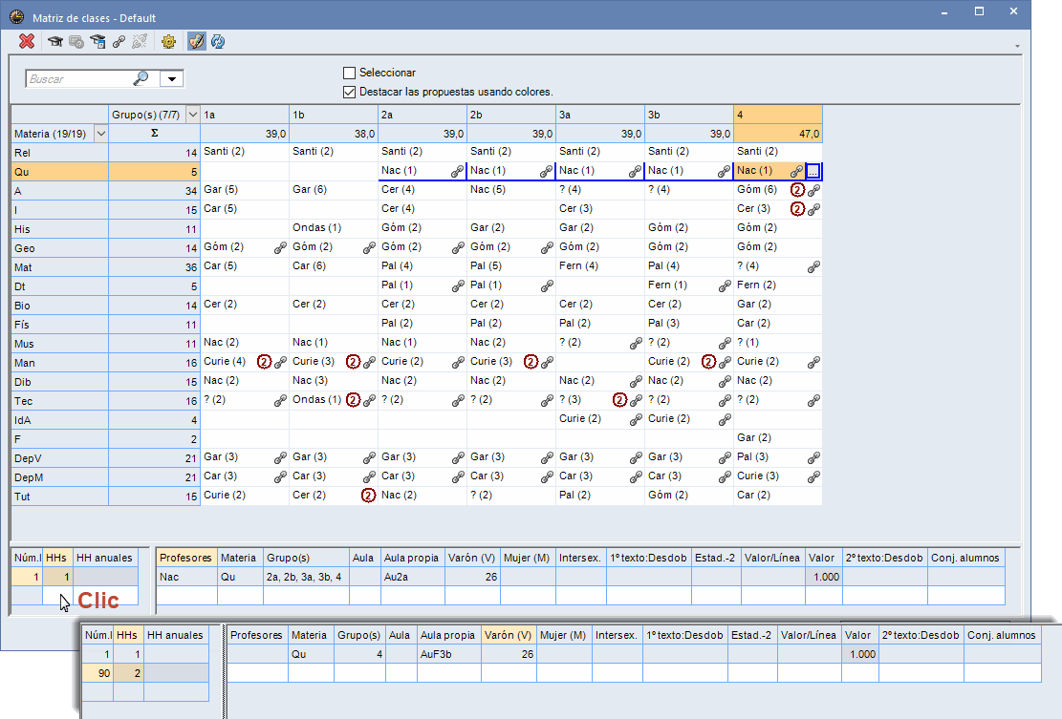Select the DepV subject row
Viewport: 1062px width, 719px height.
click(x=59, y=458)
